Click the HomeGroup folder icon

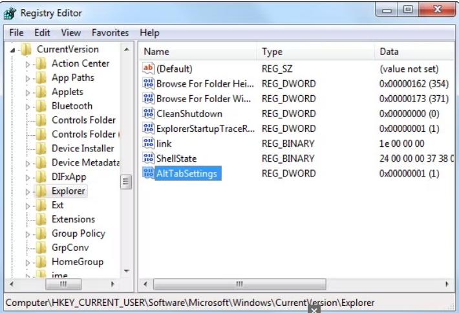(41, 262)
